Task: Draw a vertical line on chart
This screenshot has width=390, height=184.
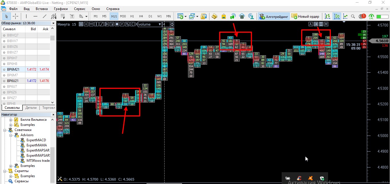Action: point(26,16)
